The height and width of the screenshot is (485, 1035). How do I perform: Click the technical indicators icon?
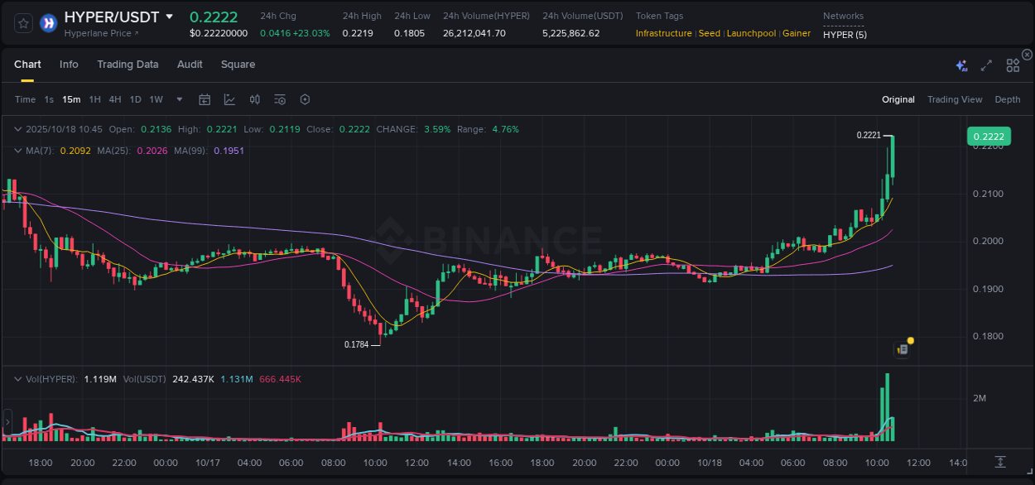tap(254, 99)
